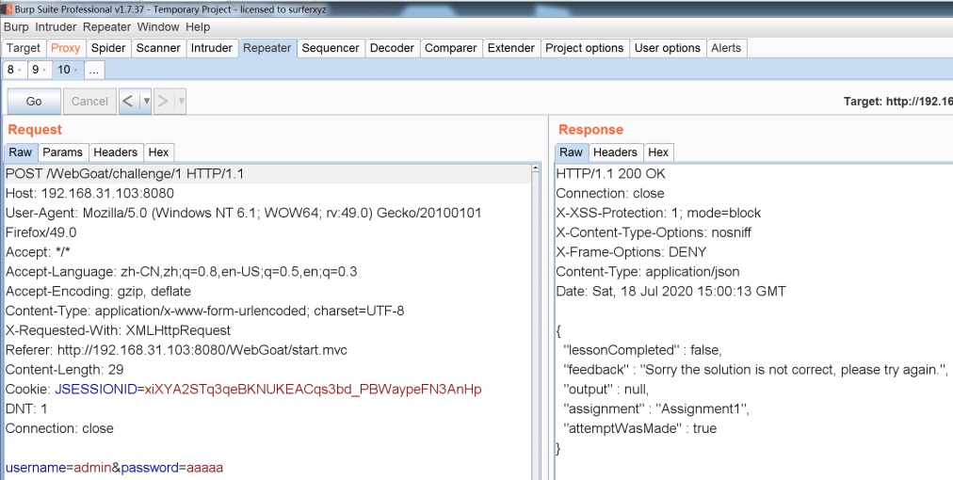The height and width of the screenshot is (480, 953).
Task: Open the Request Params view tab
Action: [x=62, y=152]
